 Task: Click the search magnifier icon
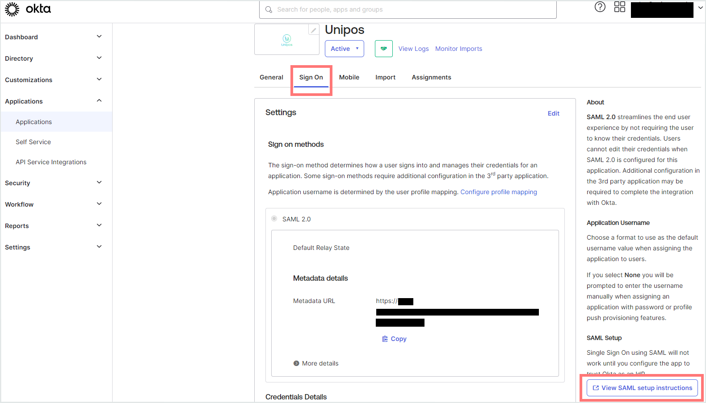(x=269, y=9)
